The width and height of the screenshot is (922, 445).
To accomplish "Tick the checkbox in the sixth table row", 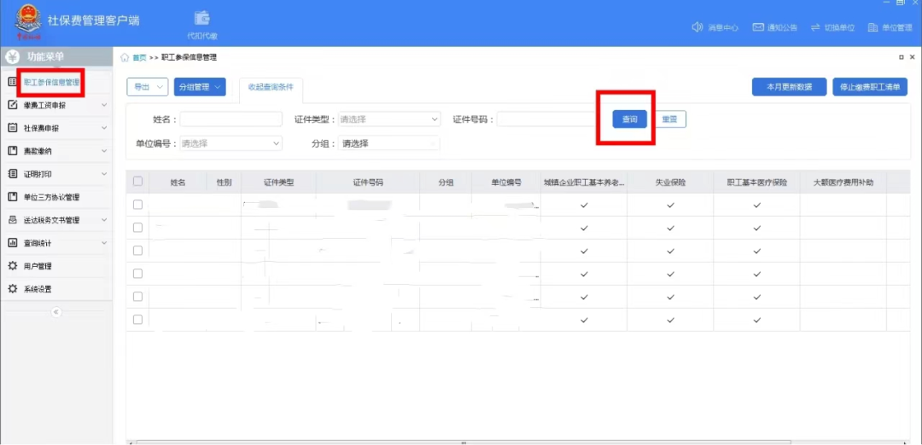I will coord(137,320).
